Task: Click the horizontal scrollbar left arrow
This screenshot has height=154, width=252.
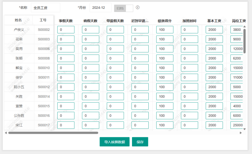Action: point(6,133)
